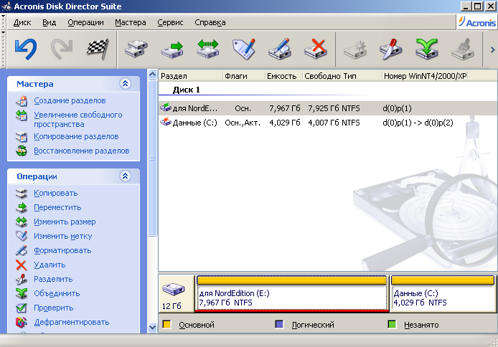498x347 pixels.
Task: Open Увеличение свободного пространства wizard link
Action: click(78, 120)
